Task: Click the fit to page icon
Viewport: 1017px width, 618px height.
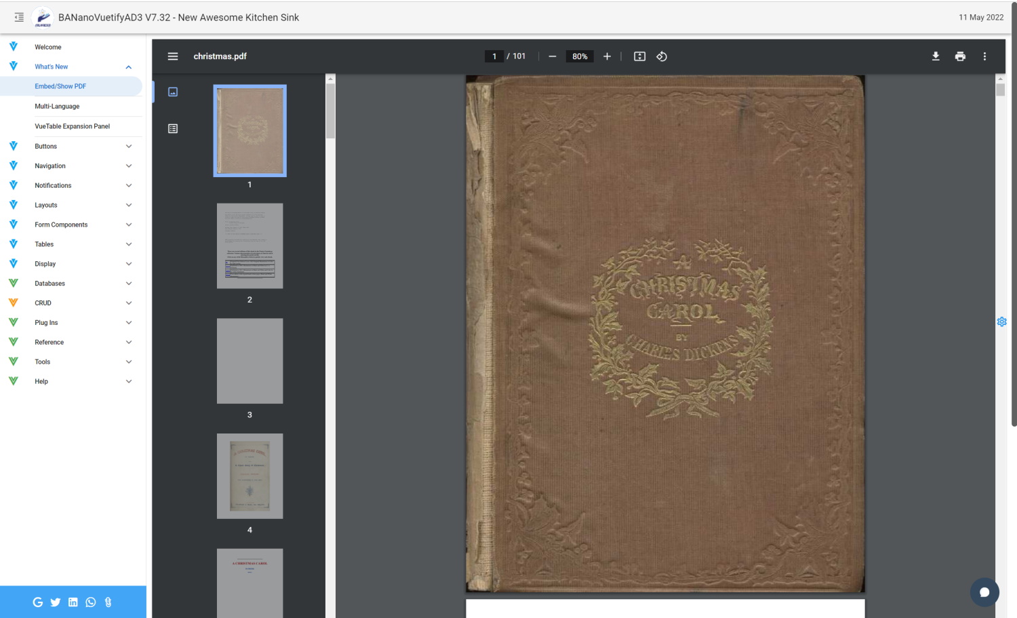Action: coord(639,56)
